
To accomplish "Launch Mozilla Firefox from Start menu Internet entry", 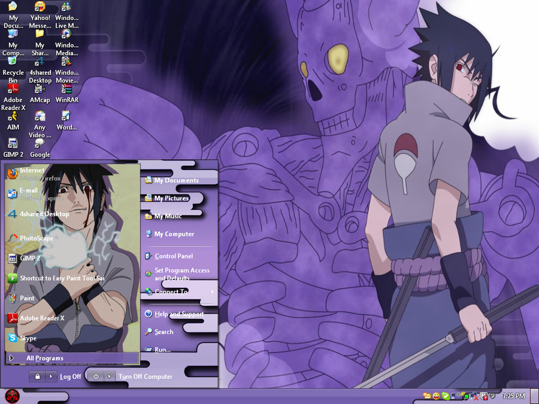I will (34, 174).
